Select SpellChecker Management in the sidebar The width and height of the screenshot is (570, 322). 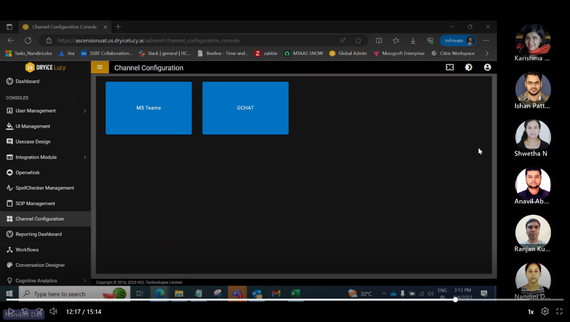tap(45, 188)
